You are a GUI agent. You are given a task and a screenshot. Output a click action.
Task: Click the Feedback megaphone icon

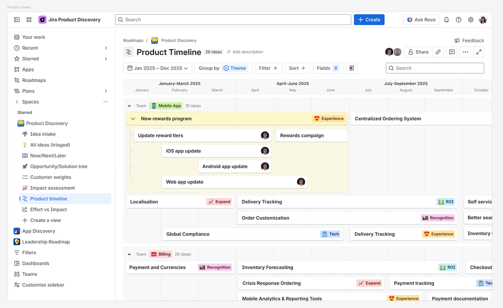click(x=457, y=40)
